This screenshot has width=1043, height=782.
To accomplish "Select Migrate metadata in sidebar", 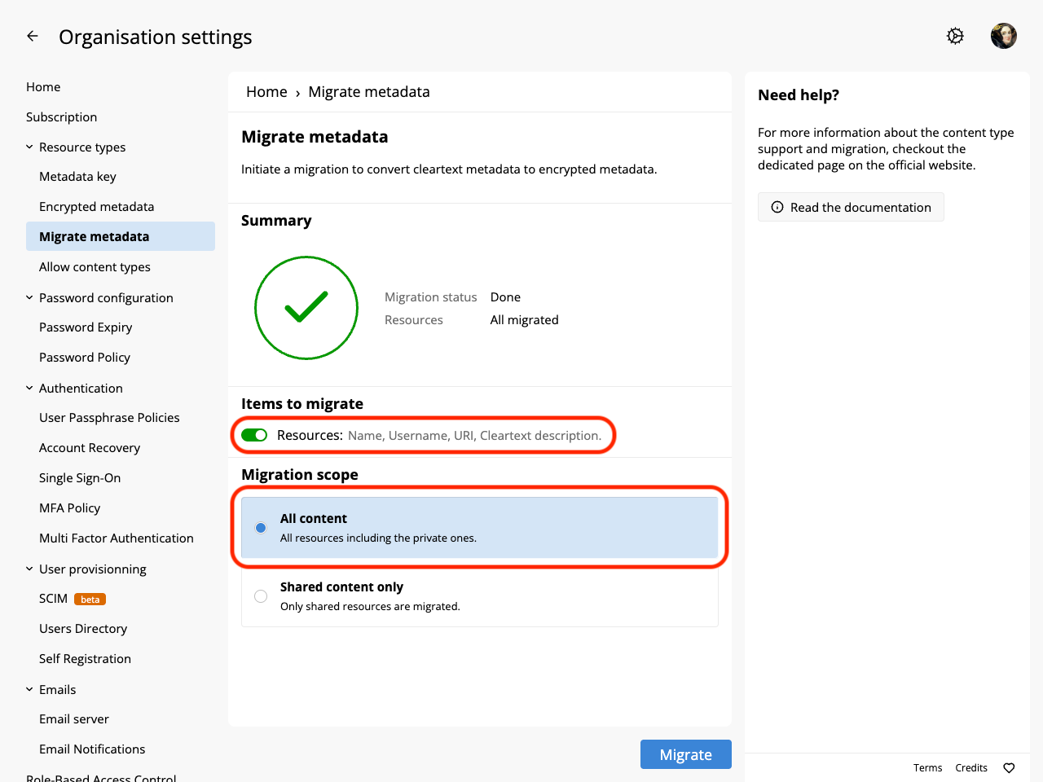I will click(x=121, y=236).
